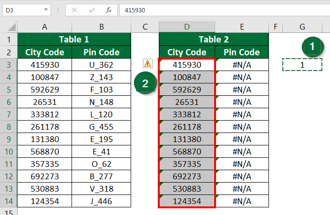Select cell B9 containing E_195
Viewport: 330px width, 215px height.
102,139
